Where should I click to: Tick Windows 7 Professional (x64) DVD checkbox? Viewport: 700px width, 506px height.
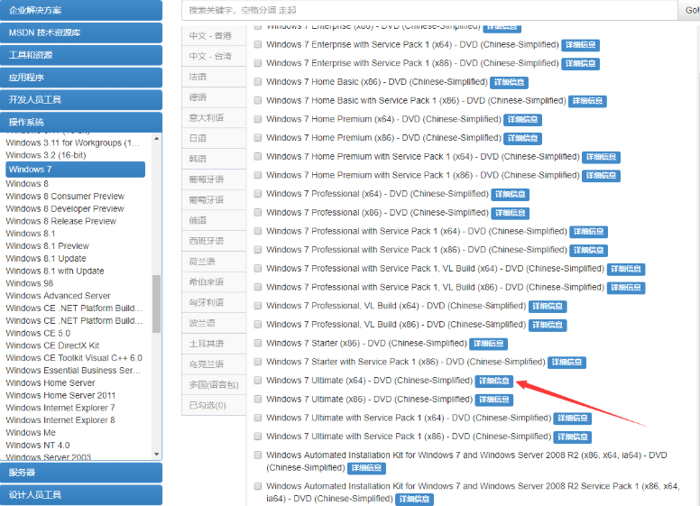258,194
